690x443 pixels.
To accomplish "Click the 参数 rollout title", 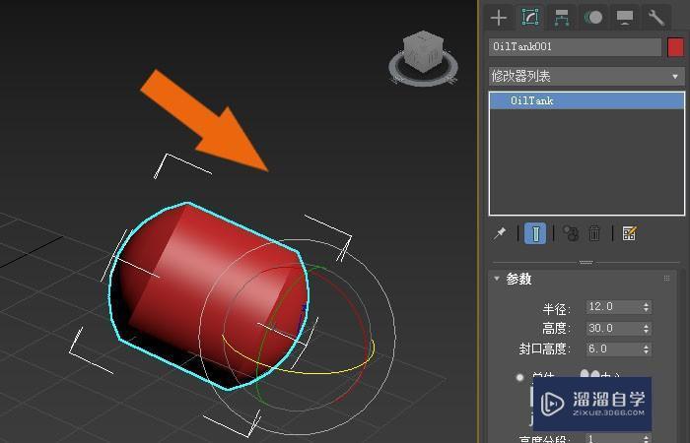I will (x=518, y=279).
